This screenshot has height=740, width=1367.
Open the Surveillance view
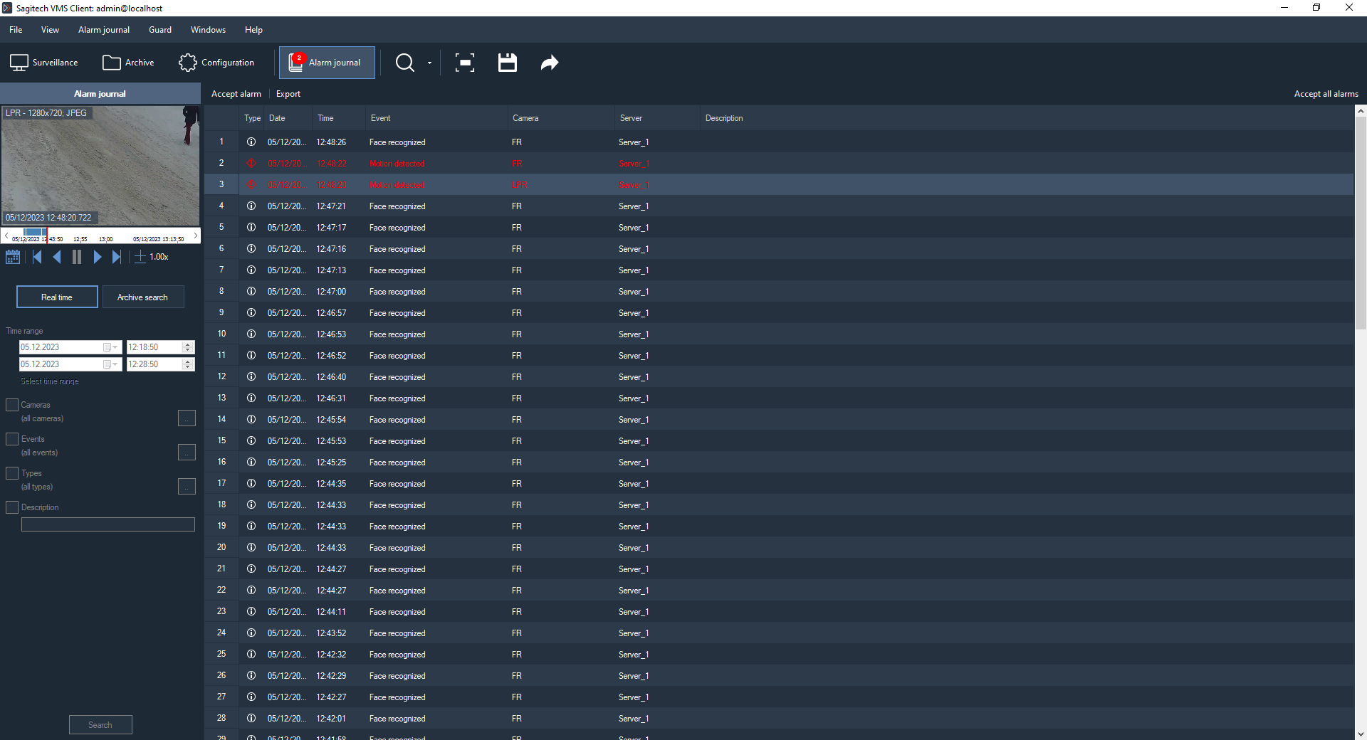(x=44, y=63)
